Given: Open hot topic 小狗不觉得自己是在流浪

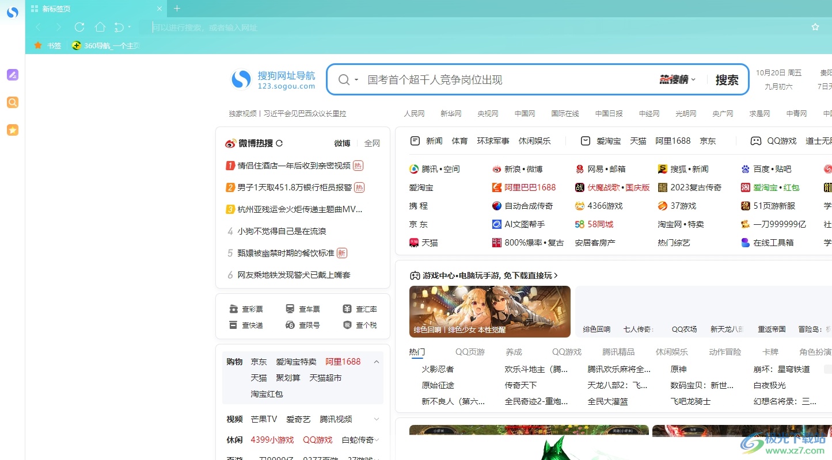Looking at the screenshot, I should (282, 231).
